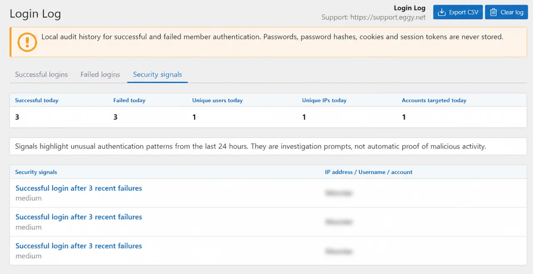Open the third 'Successful login after 3 recent failures' signal
The height and width of the screenshot is (274, 533).
(79, 246)
